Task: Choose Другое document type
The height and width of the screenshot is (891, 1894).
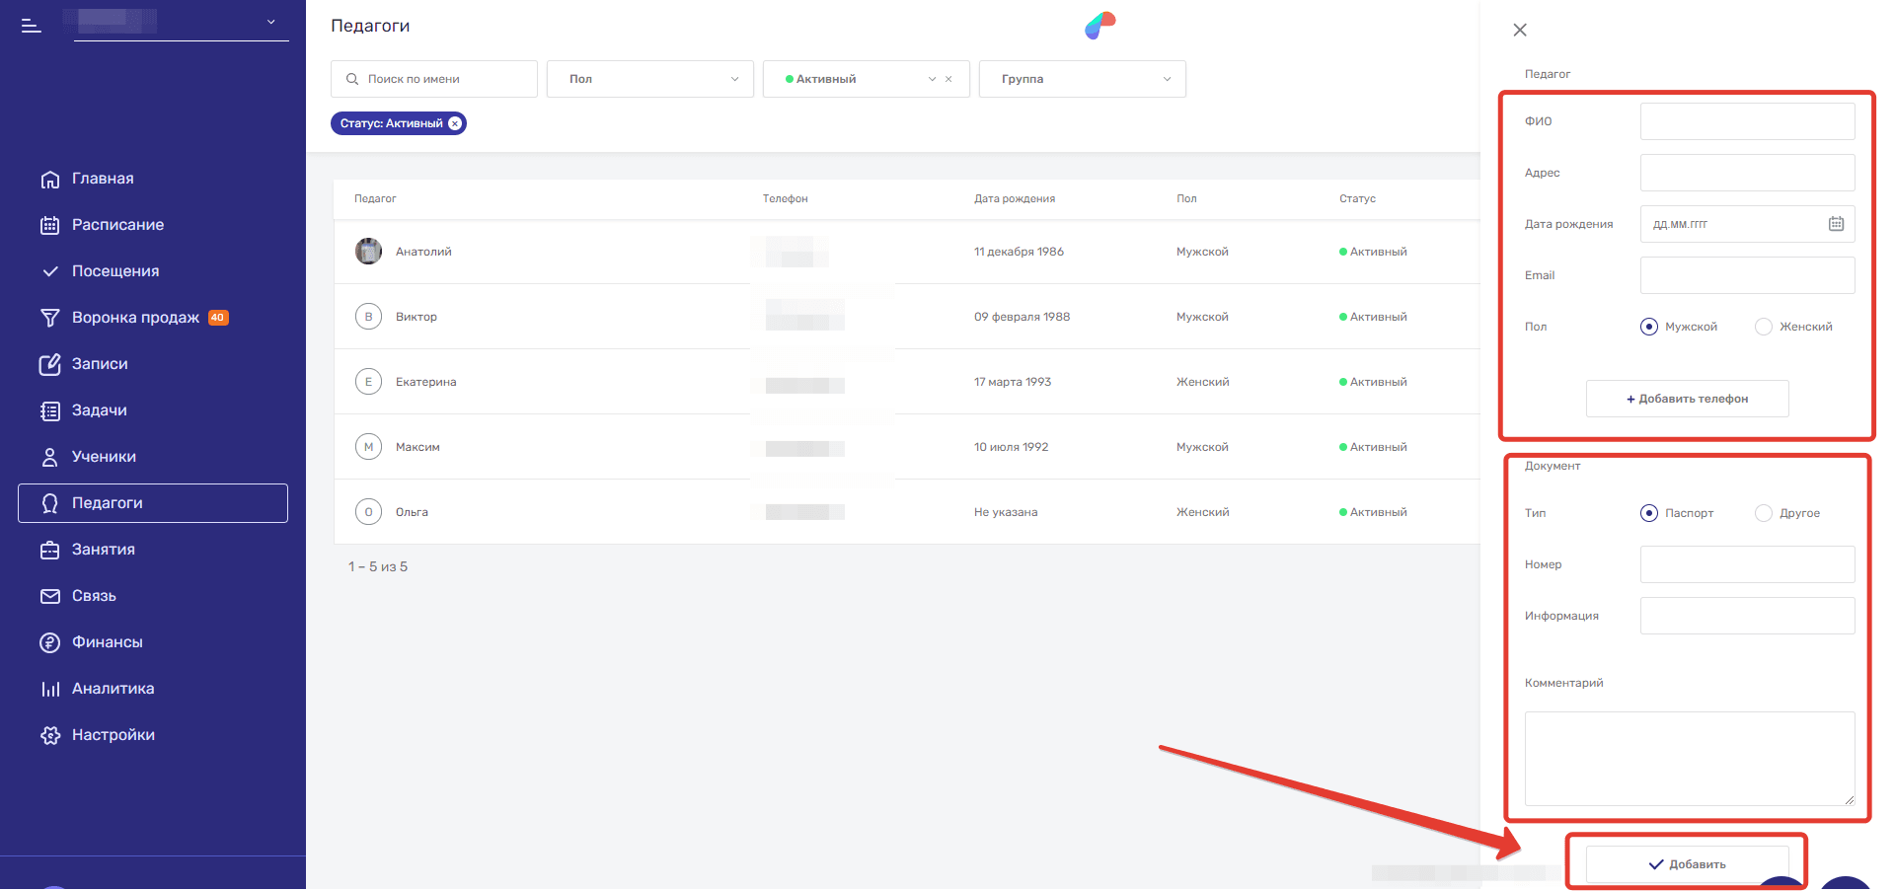Action: click(x=1763, y=513)
